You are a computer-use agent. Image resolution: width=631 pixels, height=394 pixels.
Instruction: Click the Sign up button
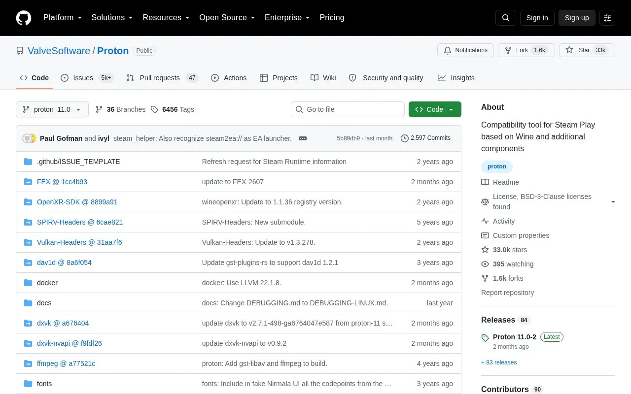pos(577,18)
